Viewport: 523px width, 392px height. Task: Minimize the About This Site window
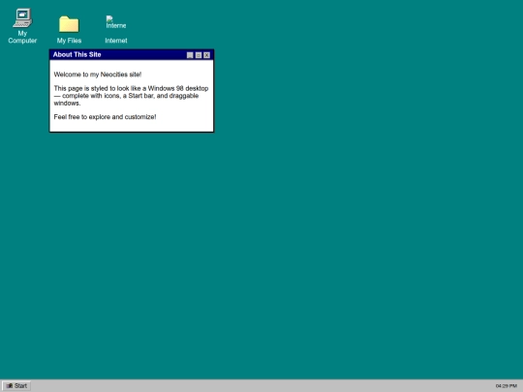coord(190,55)
